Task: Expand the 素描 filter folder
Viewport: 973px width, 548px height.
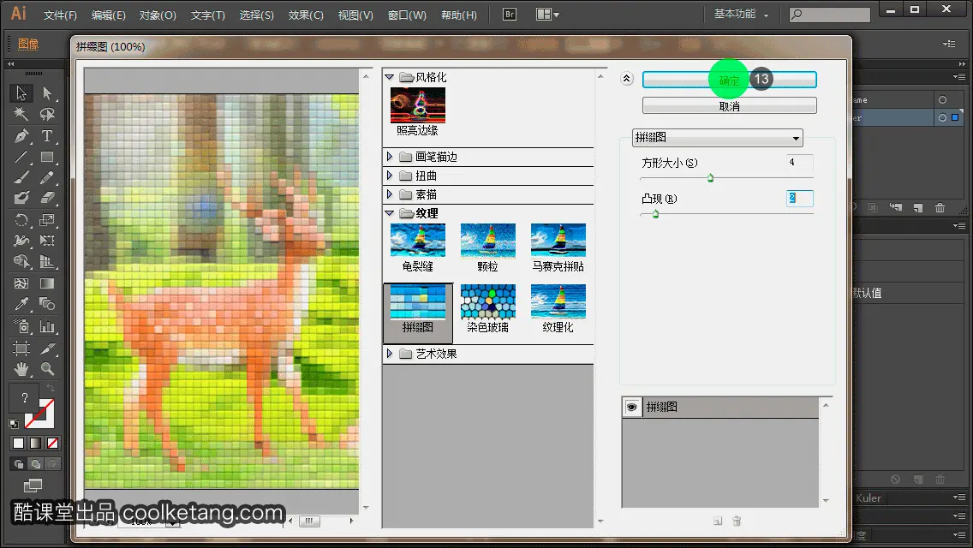Action: [x=390, y=194]
